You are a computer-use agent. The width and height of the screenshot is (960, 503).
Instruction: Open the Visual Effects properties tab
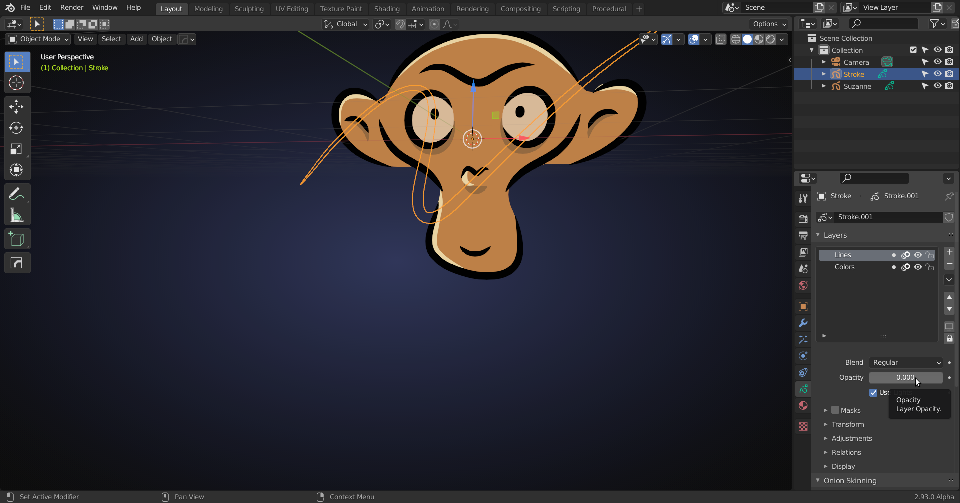point(803,339)
